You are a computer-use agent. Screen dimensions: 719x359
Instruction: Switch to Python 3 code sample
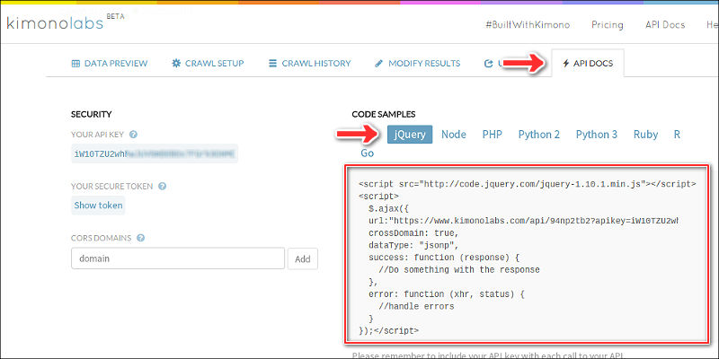click(597, 135)
